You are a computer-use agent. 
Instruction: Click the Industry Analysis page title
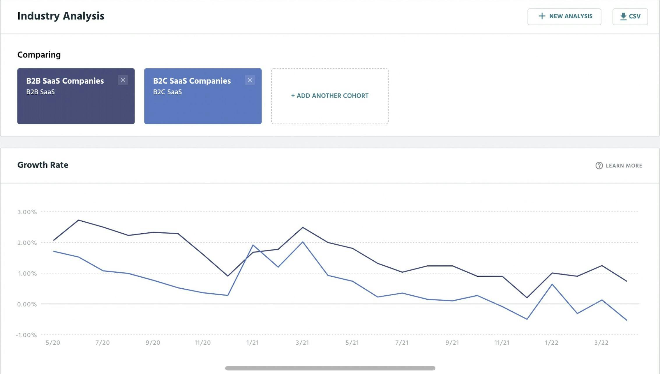pyautogui.click(x=61, y=16)
